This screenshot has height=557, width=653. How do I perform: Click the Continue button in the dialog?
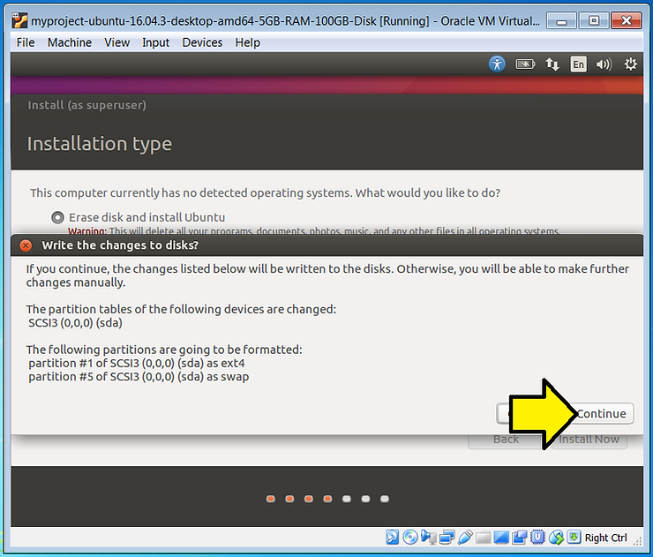pyautogui.click(x=601, y=413)
